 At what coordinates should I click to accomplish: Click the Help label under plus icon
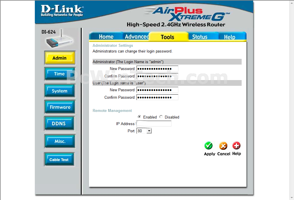point(236,154)
